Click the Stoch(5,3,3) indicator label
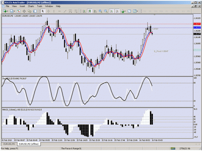 coord(14,78)
